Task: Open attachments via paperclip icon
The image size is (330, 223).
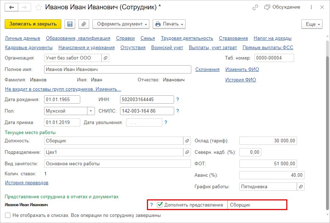Action: (84, 24)
